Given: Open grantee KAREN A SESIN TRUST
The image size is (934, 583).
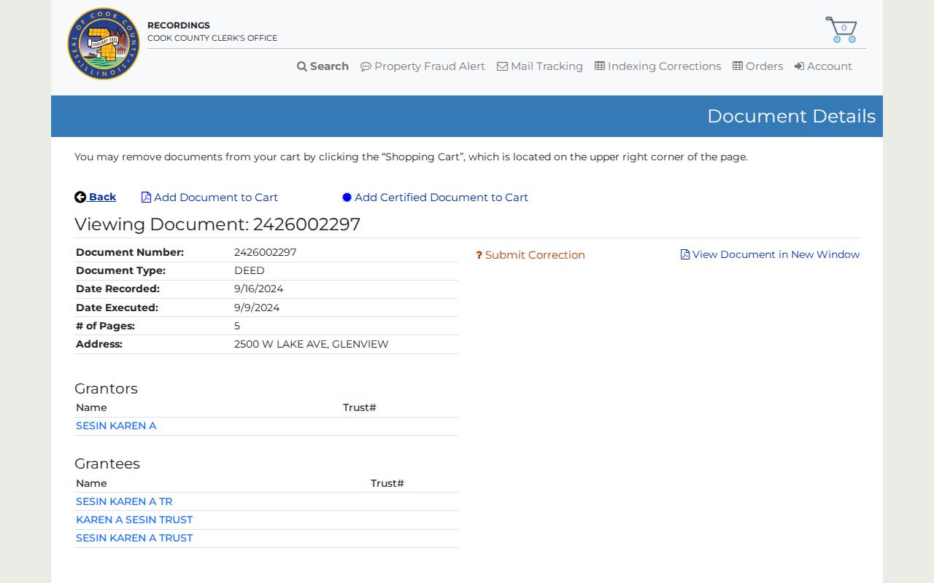Looking at the screenshot, I should (x=134, y=520).
